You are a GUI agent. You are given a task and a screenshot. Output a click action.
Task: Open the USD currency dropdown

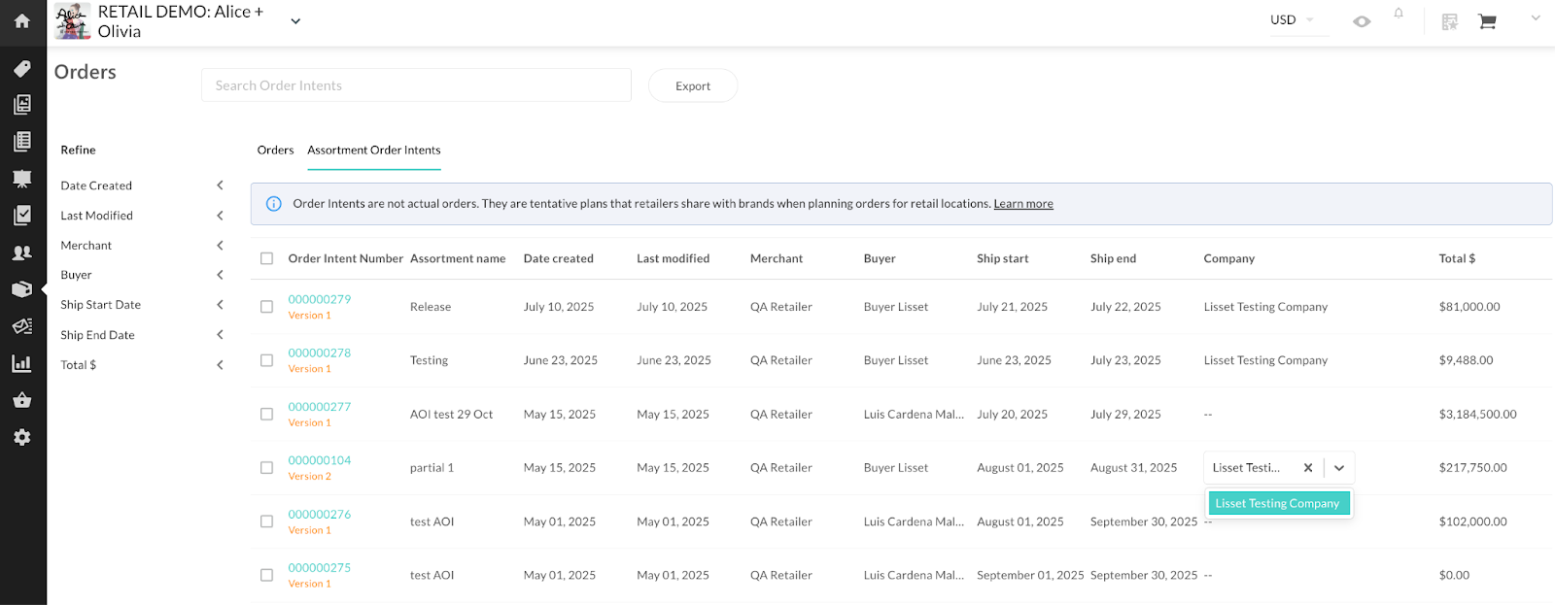(1292, 20)
